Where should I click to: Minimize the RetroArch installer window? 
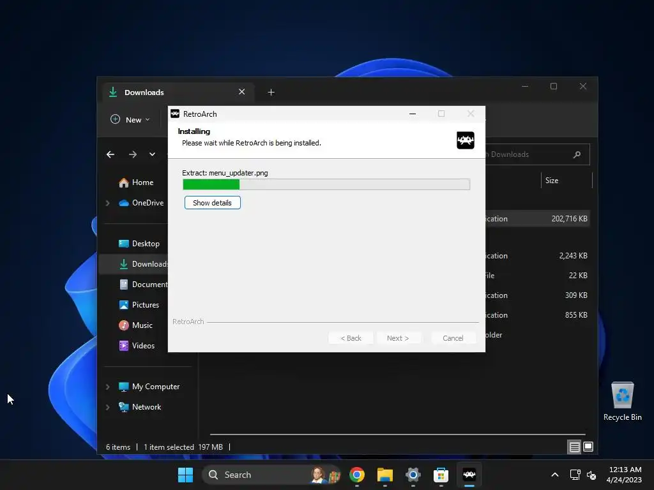coord(413,114)
